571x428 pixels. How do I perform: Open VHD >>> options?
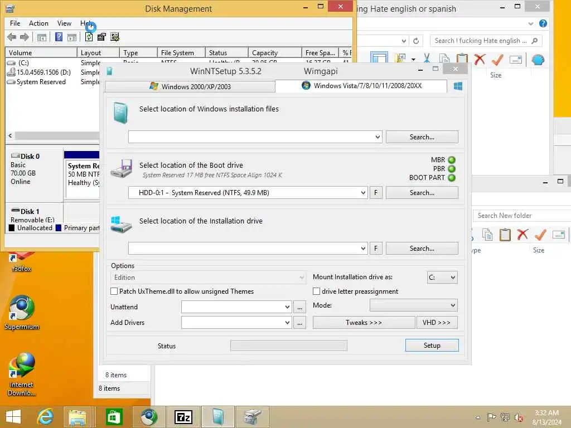point(437,323)
